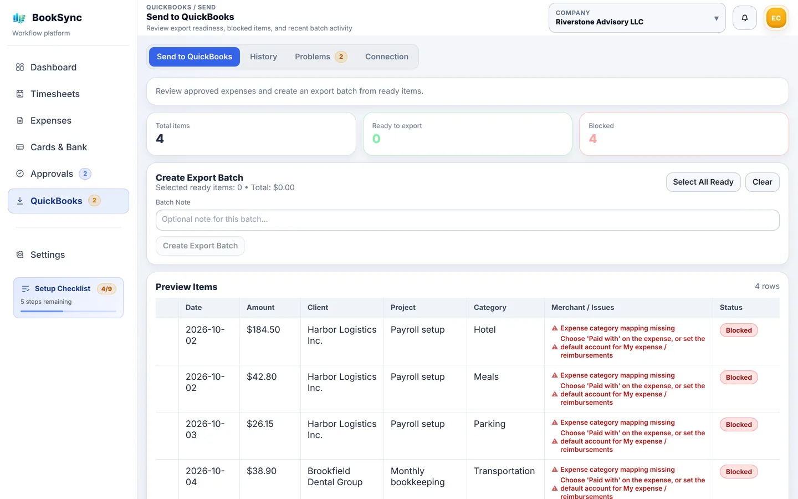Open the EC user avatar menu
Image resolution: width=798 pixels, height=499 pixels.
pos(776,18)
